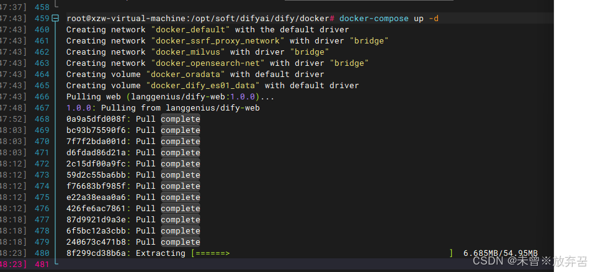Click layer ID 87d9921d9a3e
The image size is (590, 272).
pyautogui.click(x=96, y=220)
